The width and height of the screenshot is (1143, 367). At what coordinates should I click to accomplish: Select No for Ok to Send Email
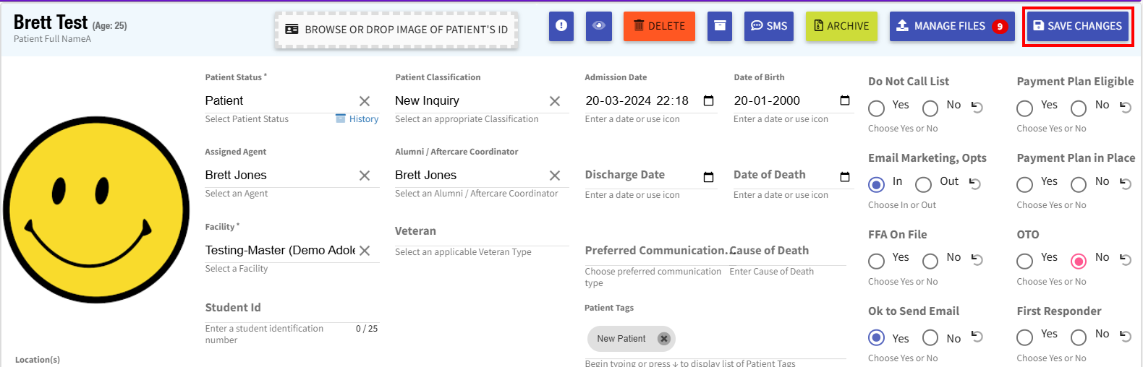(930, 338)
